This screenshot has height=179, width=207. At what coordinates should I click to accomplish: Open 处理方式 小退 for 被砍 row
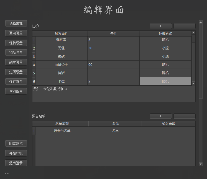[x=165, y=56]
